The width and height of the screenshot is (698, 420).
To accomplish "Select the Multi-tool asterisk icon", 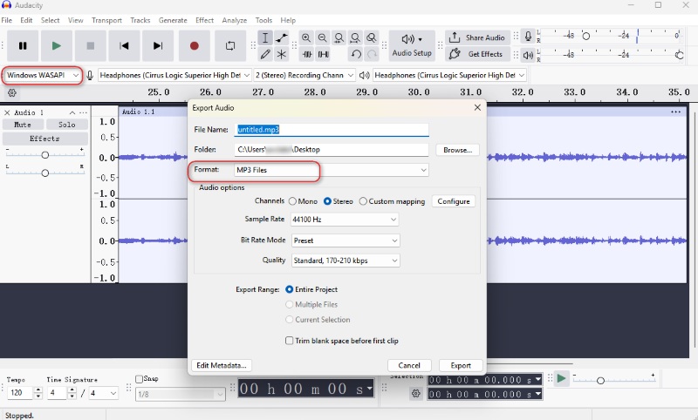I will click(x=281, y=54).
